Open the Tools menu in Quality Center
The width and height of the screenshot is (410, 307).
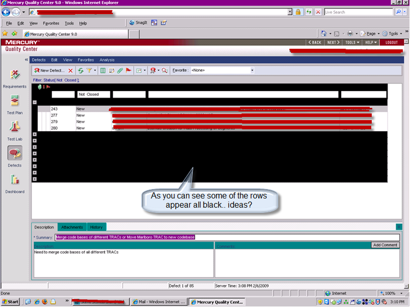coord(352,42)
